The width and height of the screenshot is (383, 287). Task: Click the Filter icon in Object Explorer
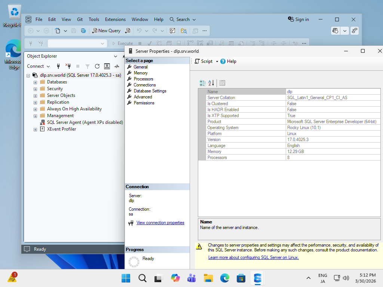[x=88, y=66]
